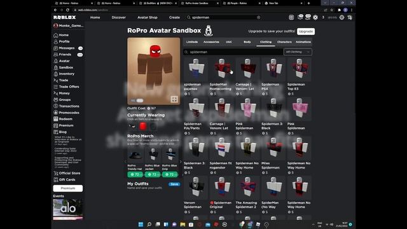The image size is (407, 229).
Task: Open Transactions in the left sidebar
Action: [66, 106]
